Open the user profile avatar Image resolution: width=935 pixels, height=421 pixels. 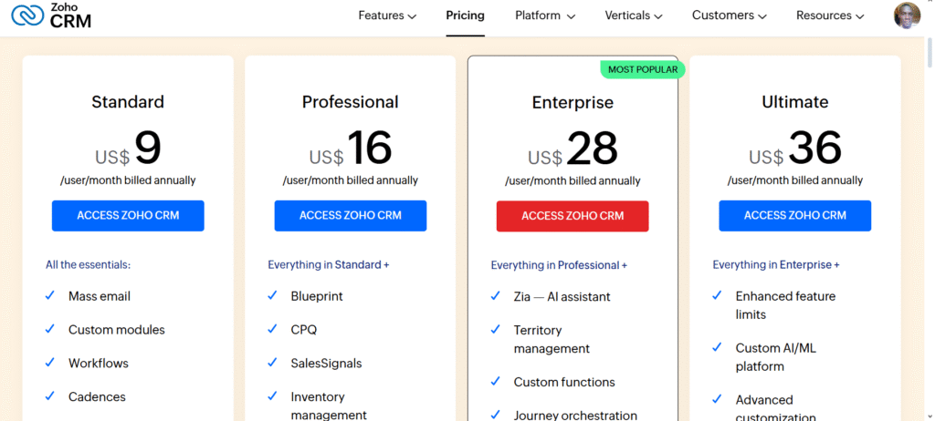point(907,15)
